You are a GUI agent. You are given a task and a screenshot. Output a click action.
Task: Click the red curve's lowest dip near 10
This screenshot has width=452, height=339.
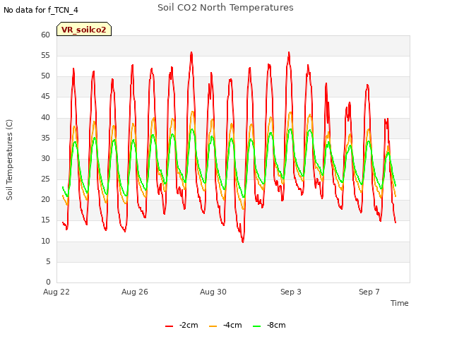(243, 241)
